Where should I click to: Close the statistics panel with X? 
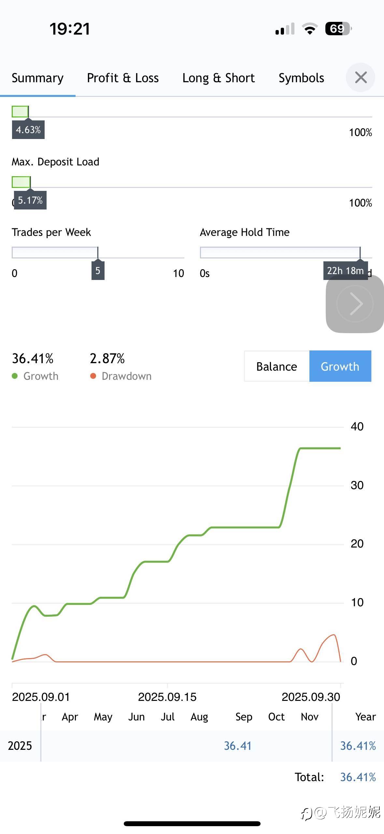pyautogui.click(x=361, y=78)
